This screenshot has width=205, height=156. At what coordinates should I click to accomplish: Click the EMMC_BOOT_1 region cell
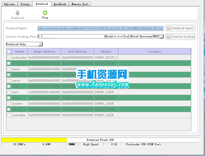106,57
